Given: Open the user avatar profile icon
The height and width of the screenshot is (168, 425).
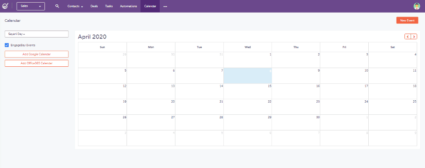Looking at the screenshot, I should pyautogui.click(x=417, y=6).
